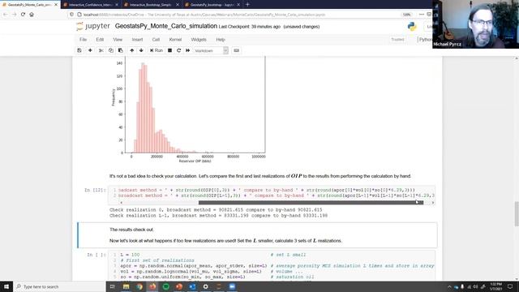Open the Insert menu
This screenshot has width=519, height=292.
pos(137,40)
